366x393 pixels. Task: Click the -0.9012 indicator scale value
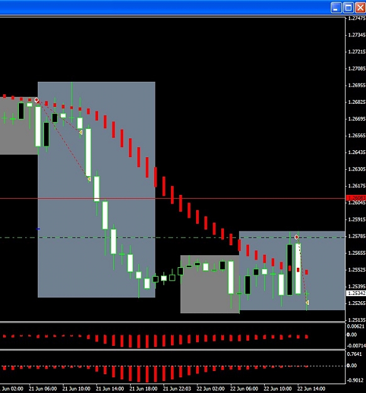pyautogui.click(x=355, y=380)
